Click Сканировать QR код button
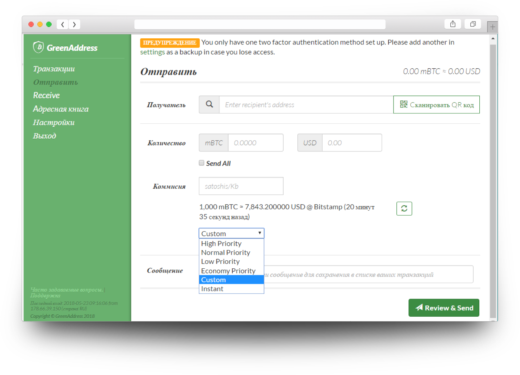Viewport: 520px width, 375px height. click(x=436, y=104)
